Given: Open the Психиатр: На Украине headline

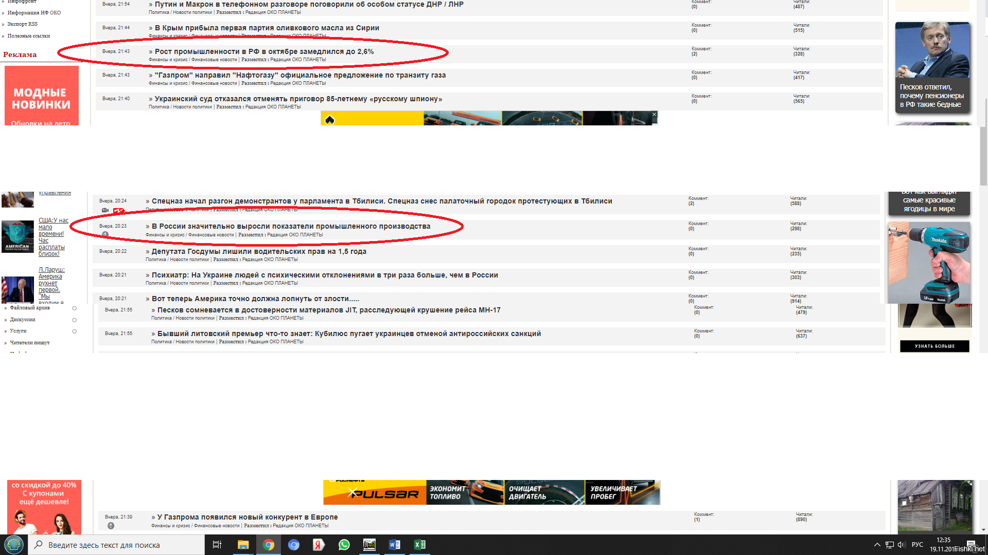Looking at the screenshot, I should pyautogui.click(x=325, y=275).
